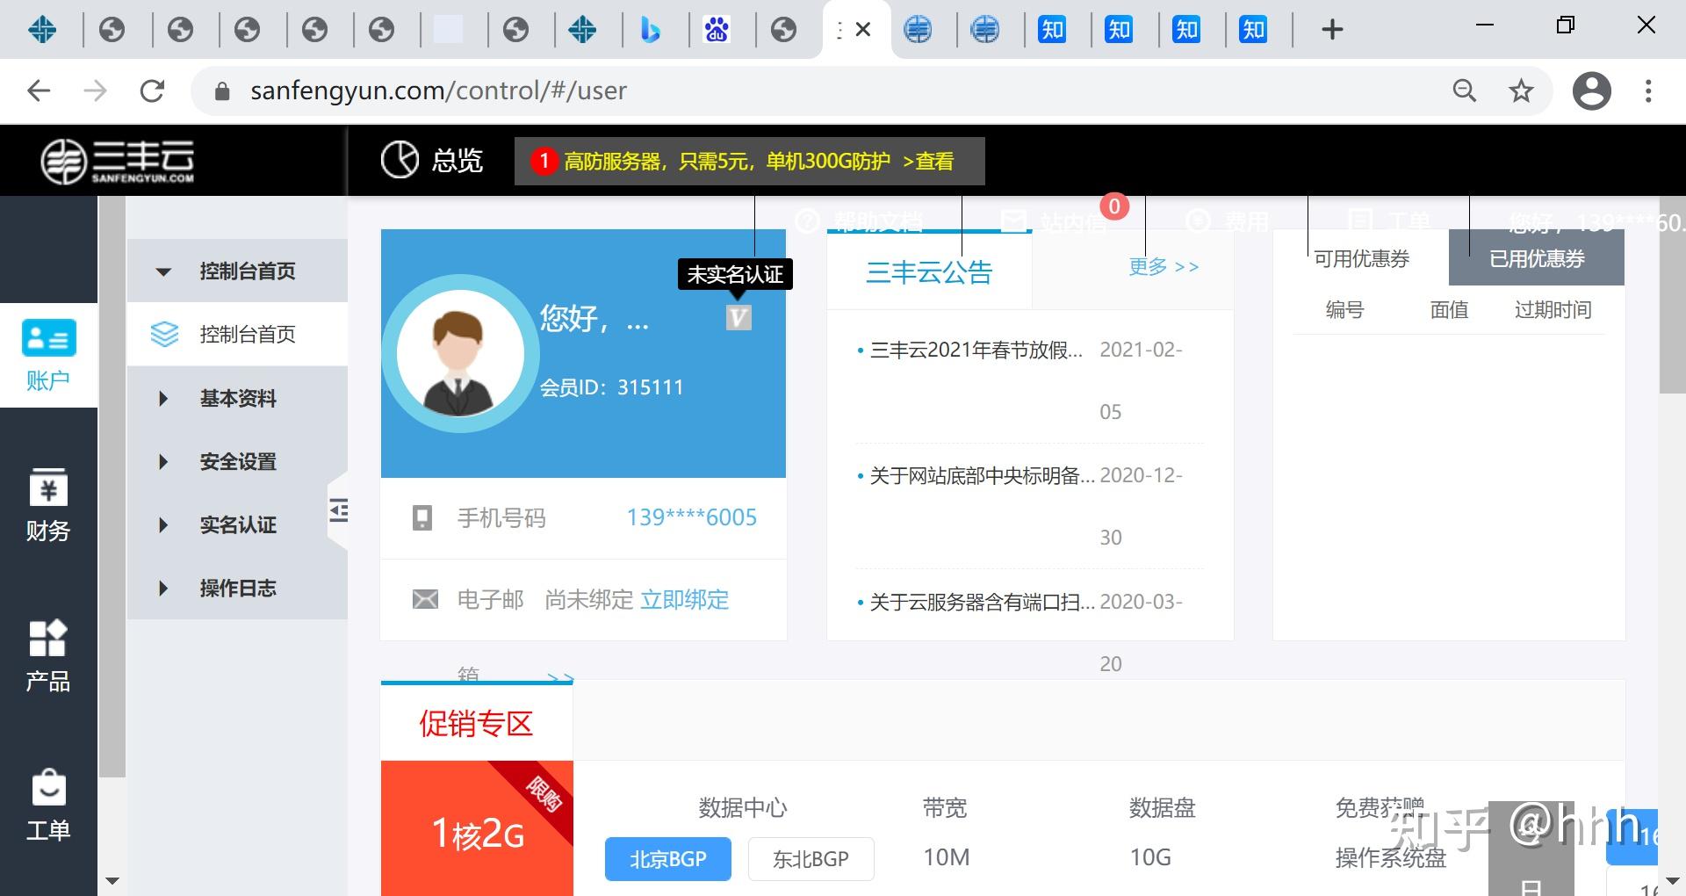Click the 总览 overview clock icon
Viewport: 1686px width, 896px height.
[400, 160]
